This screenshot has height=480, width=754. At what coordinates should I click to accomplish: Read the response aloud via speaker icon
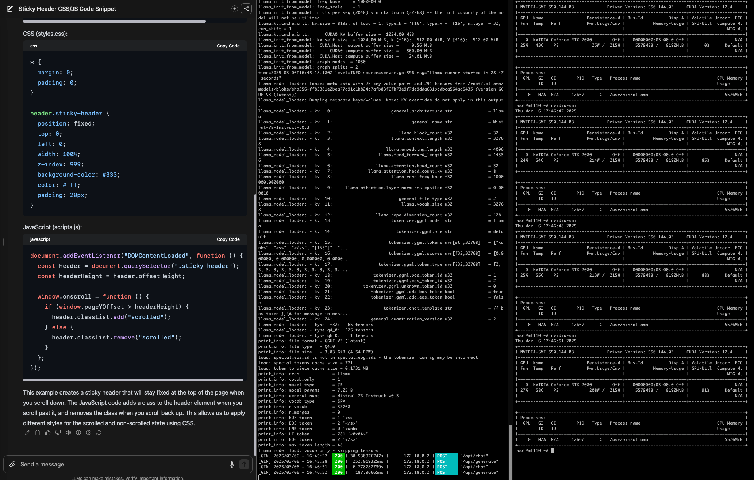click(68, 433)
